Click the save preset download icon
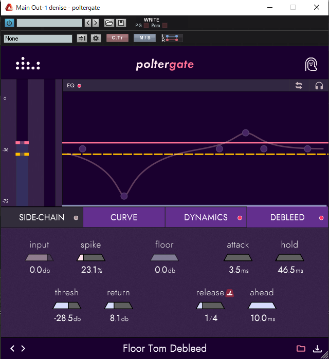Viewport: 329px width, 359px height. (317, 348)
